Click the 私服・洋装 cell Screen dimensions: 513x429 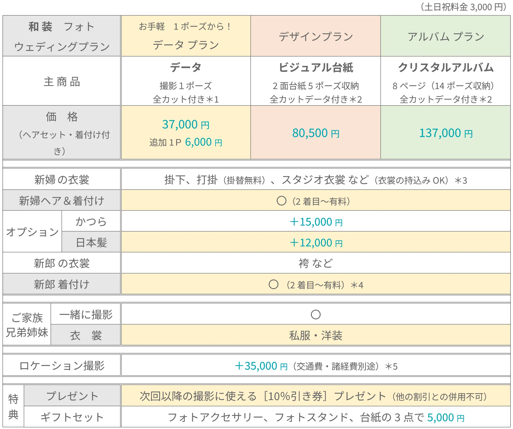316,335
